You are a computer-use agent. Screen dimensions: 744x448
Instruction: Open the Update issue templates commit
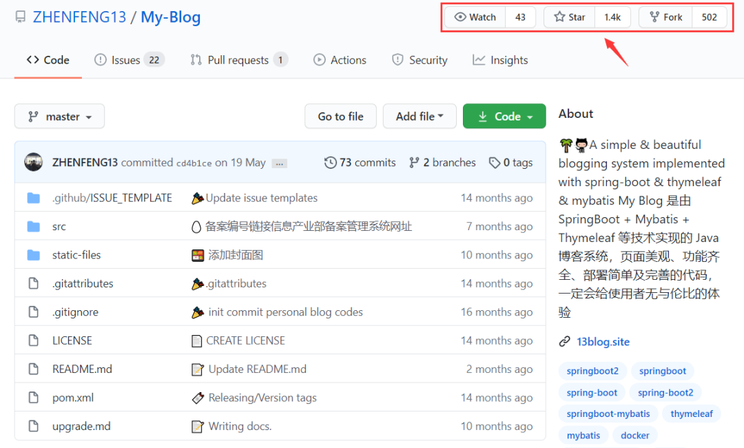tap(262, 198)
